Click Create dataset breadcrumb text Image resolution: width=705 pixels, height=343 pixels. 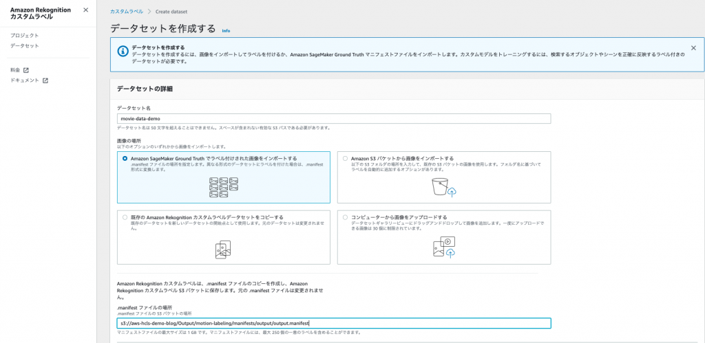pyautogui.click(x=171, y=11)
